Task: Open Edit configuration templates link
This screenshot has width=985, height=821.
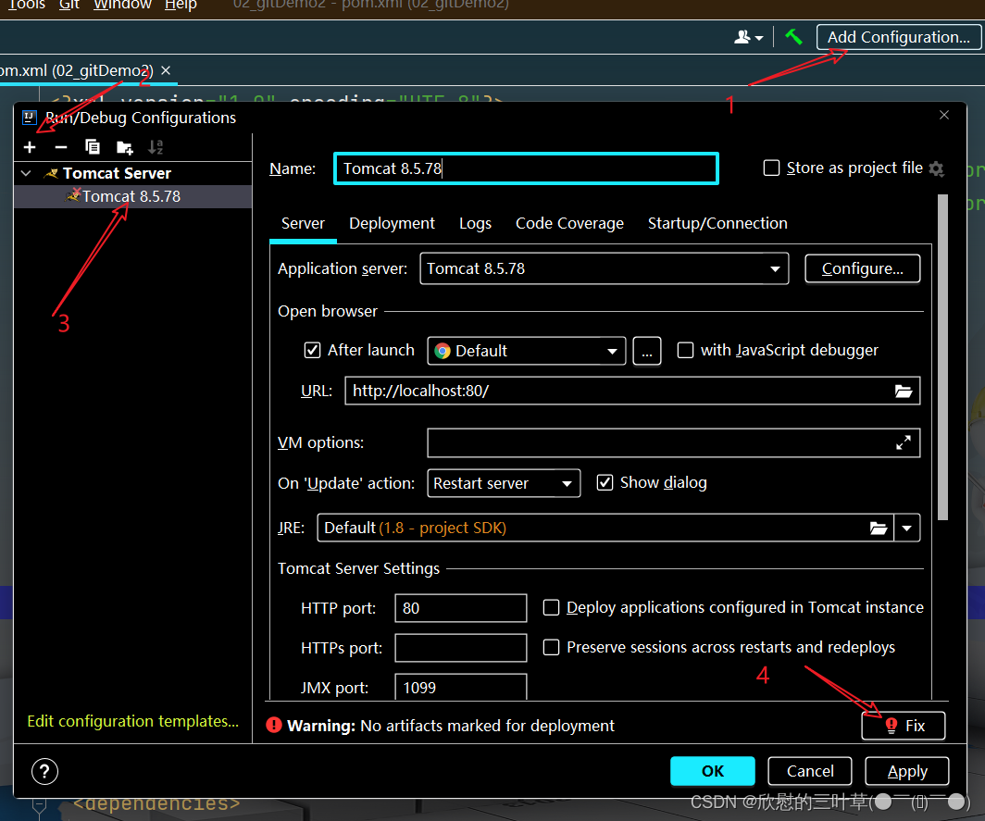Action: coord(132,721)
